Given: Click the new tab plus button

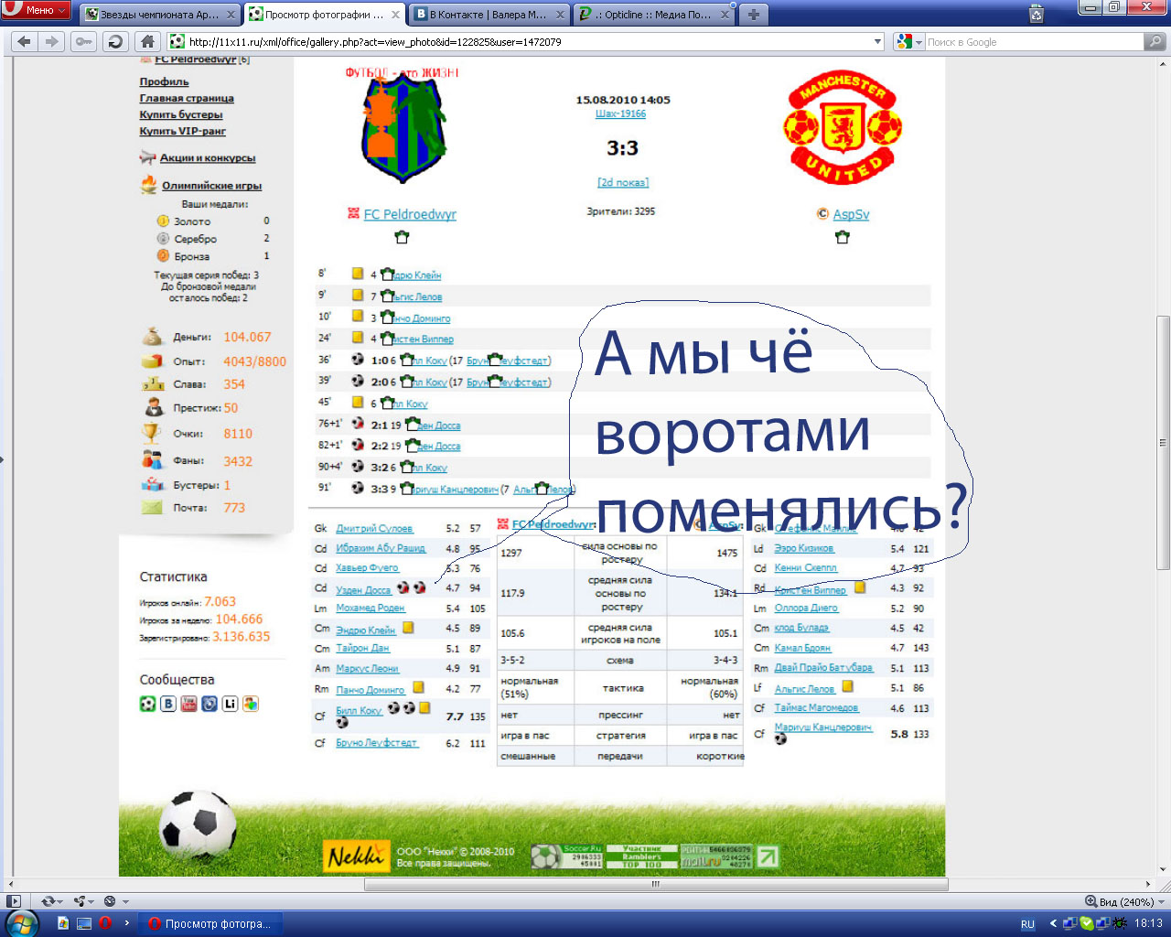Looking at the screenshot, I should (x=753, y=15).
